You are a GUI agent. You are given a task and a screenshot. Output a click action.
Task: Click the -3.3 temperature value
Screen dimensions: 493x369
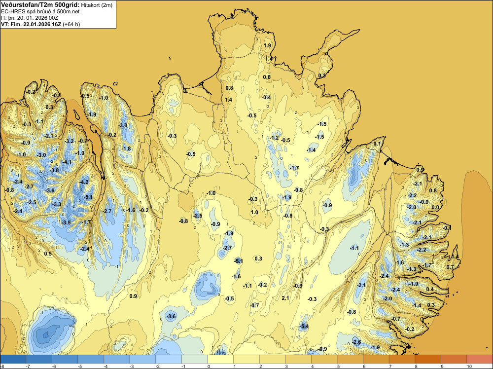tap(57, 204)
